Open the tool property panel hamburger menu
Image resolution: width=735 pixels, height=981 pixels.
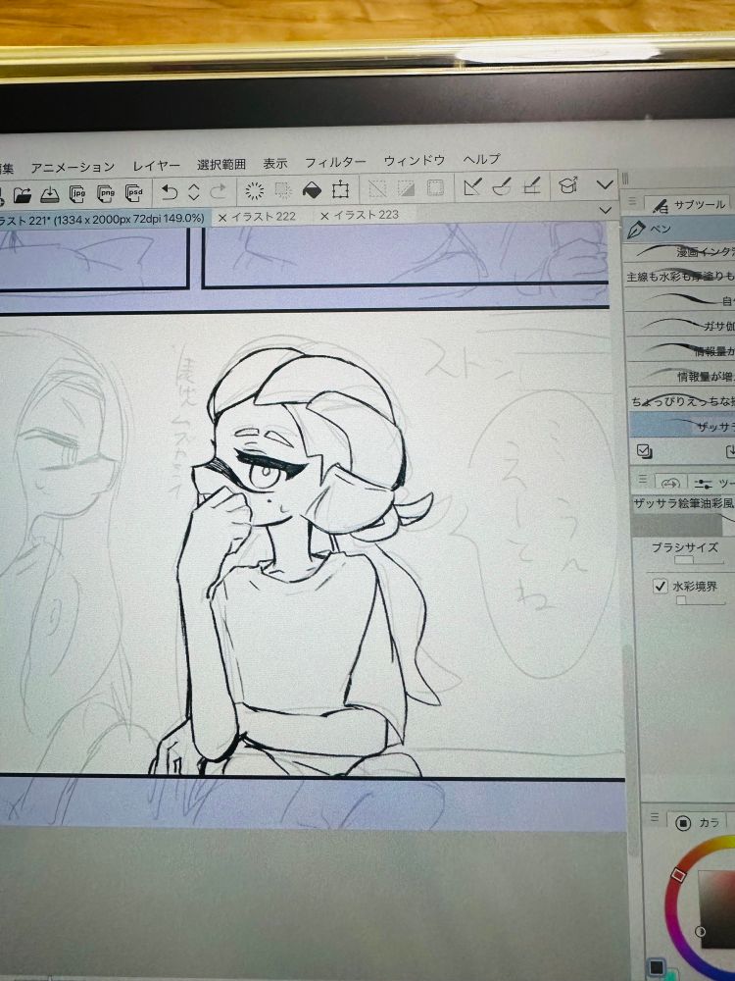[642, 480]
